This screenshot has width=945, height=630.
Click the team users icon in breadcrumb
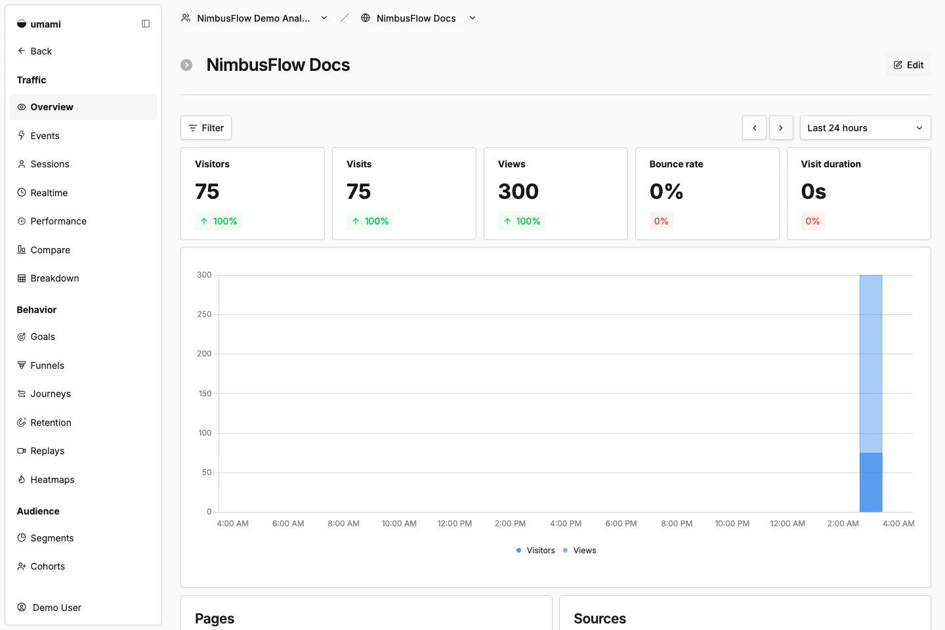pyautogui.click(x=186, y=18)
